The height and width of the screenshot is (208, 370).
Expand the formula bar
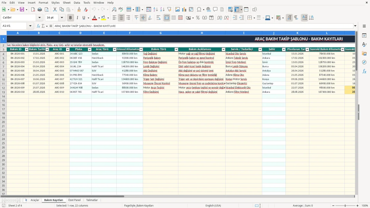356,26
